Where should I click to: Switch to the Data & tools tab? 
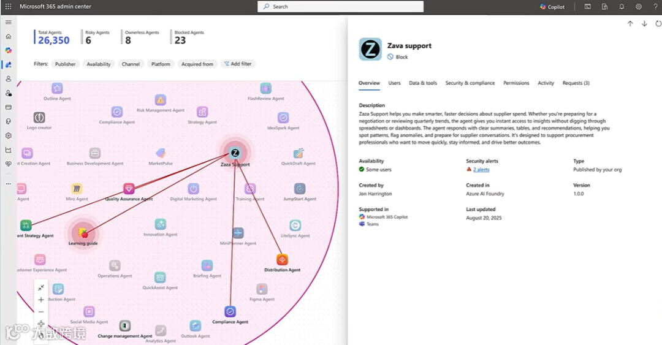pyautogui.click(x=422, y=83)
